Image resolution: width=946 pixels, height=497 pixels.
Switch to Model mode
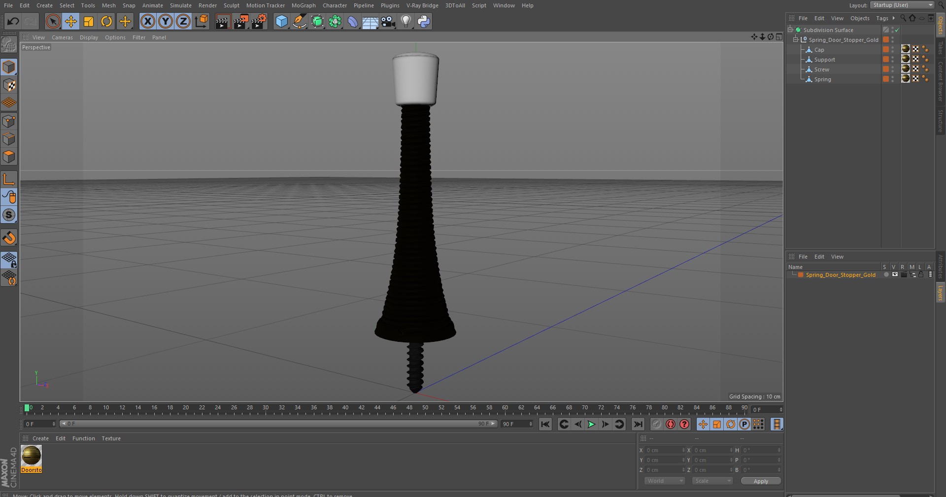[x=9, y=67]
